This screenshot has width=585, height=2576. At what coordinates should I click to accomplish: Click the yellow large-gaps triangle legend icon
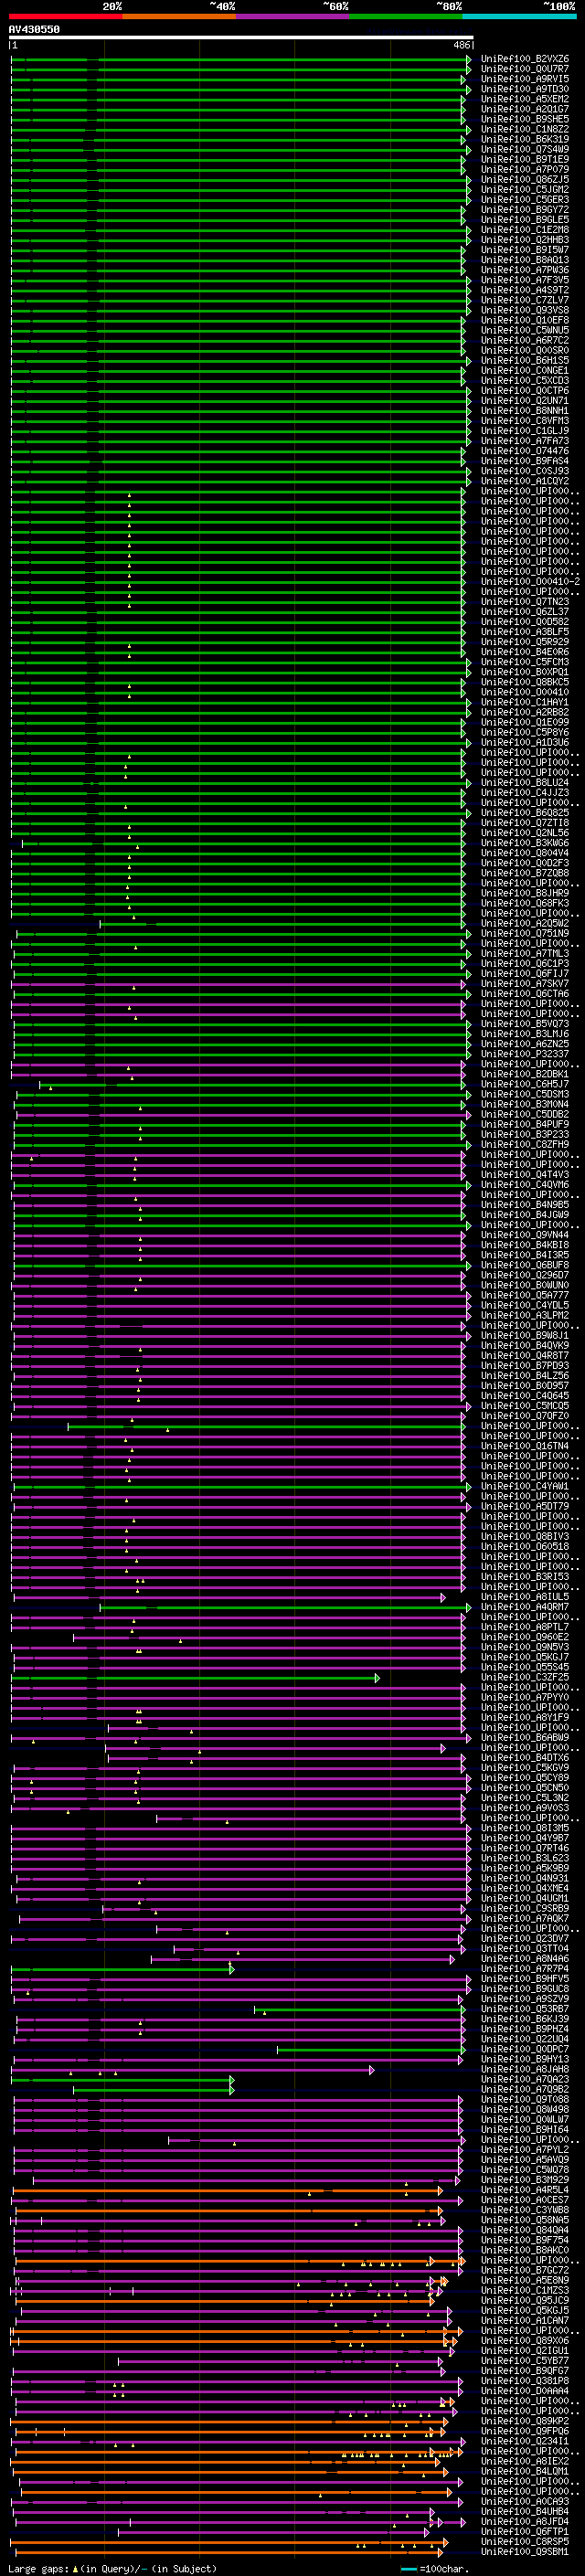(x=75, y=2569)
